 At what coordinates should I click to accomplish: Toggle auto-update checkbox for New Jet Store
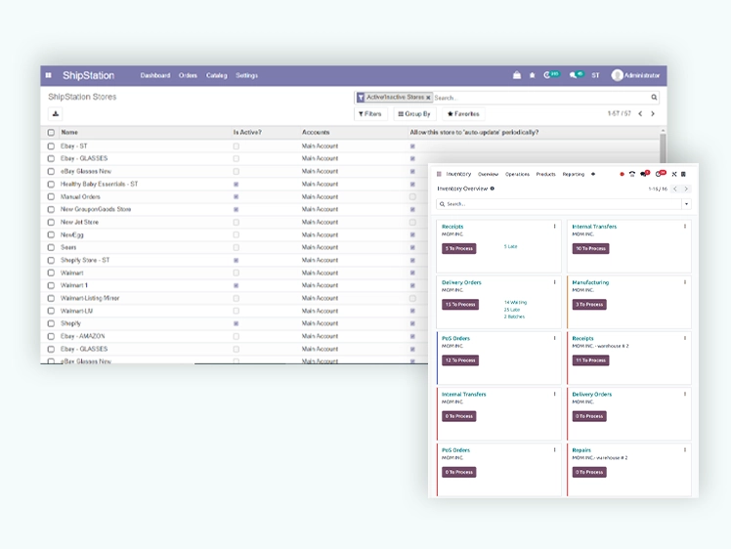point(412,223)
